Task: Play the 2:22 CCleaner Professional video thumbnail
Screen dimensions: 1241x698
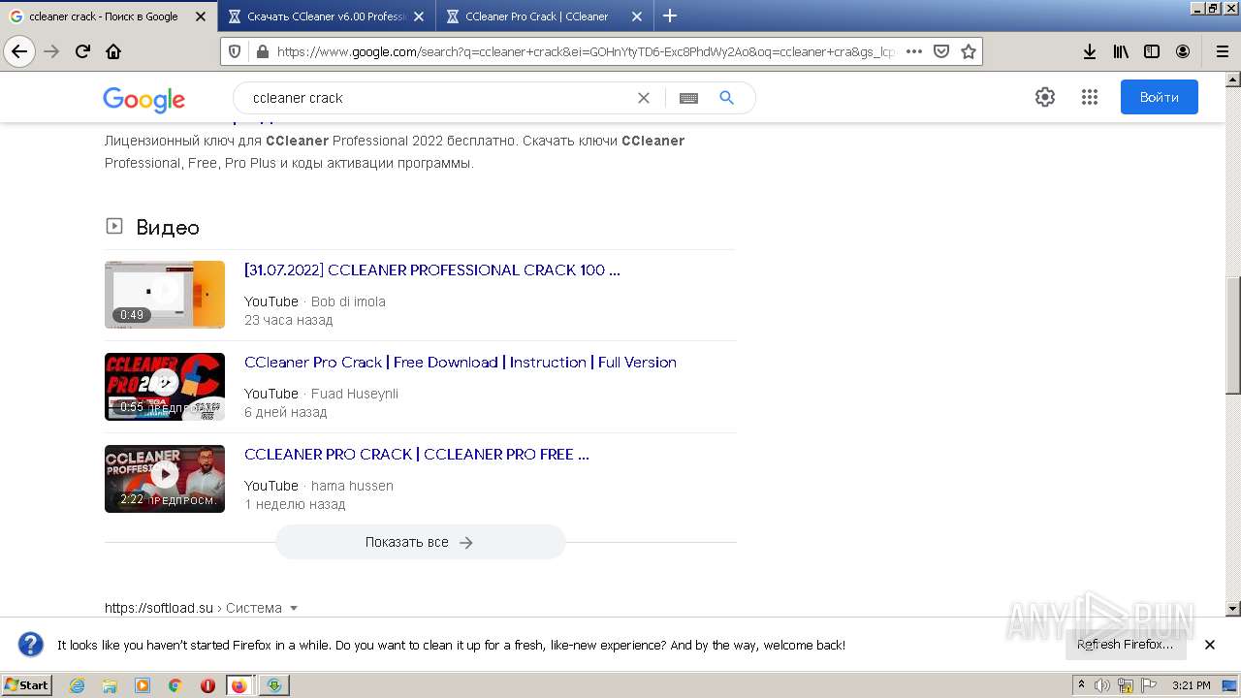Action: click(165, 479)
